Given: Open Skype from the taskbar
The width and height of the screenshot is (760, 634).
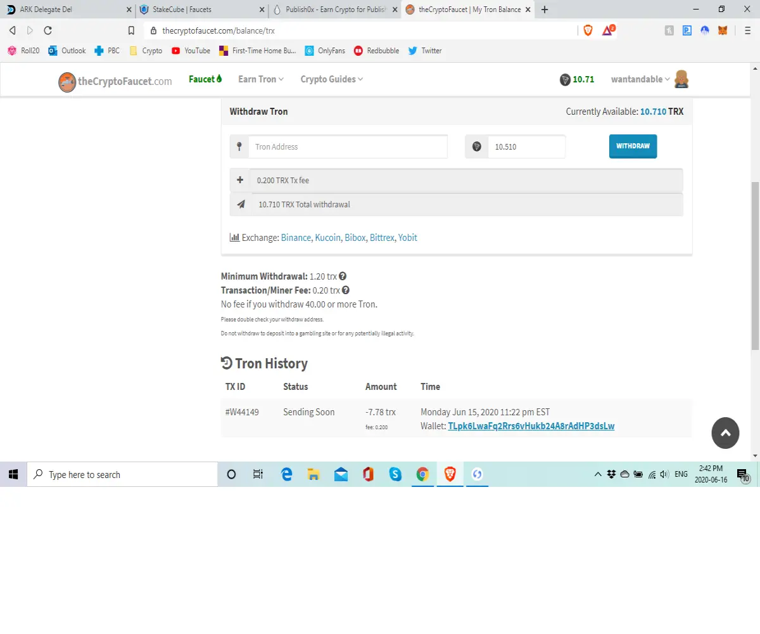Looking at the screenshot, I should (395, 474).
